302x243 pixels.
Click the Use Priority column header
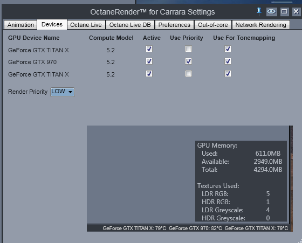coord(187,38)
